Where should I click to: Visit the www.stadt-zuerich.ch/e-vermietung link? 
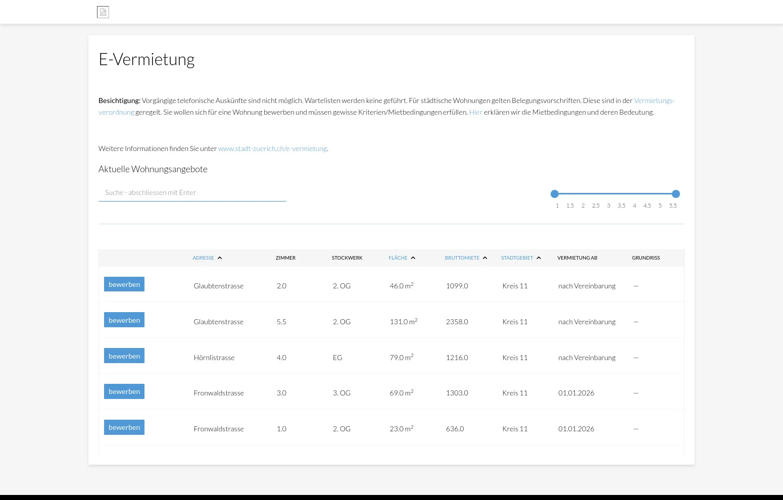pyautogui.click(x=272, y=148)
